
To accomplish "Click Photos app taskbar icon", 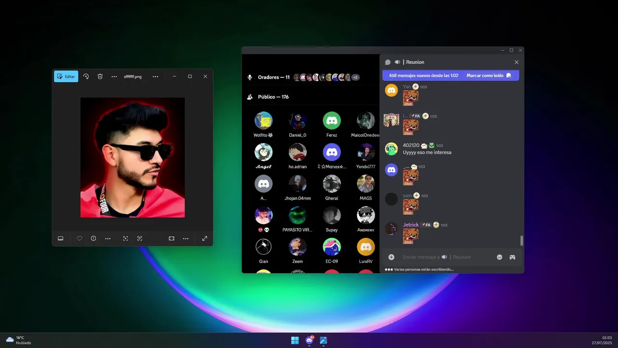I will coord(323,340).
